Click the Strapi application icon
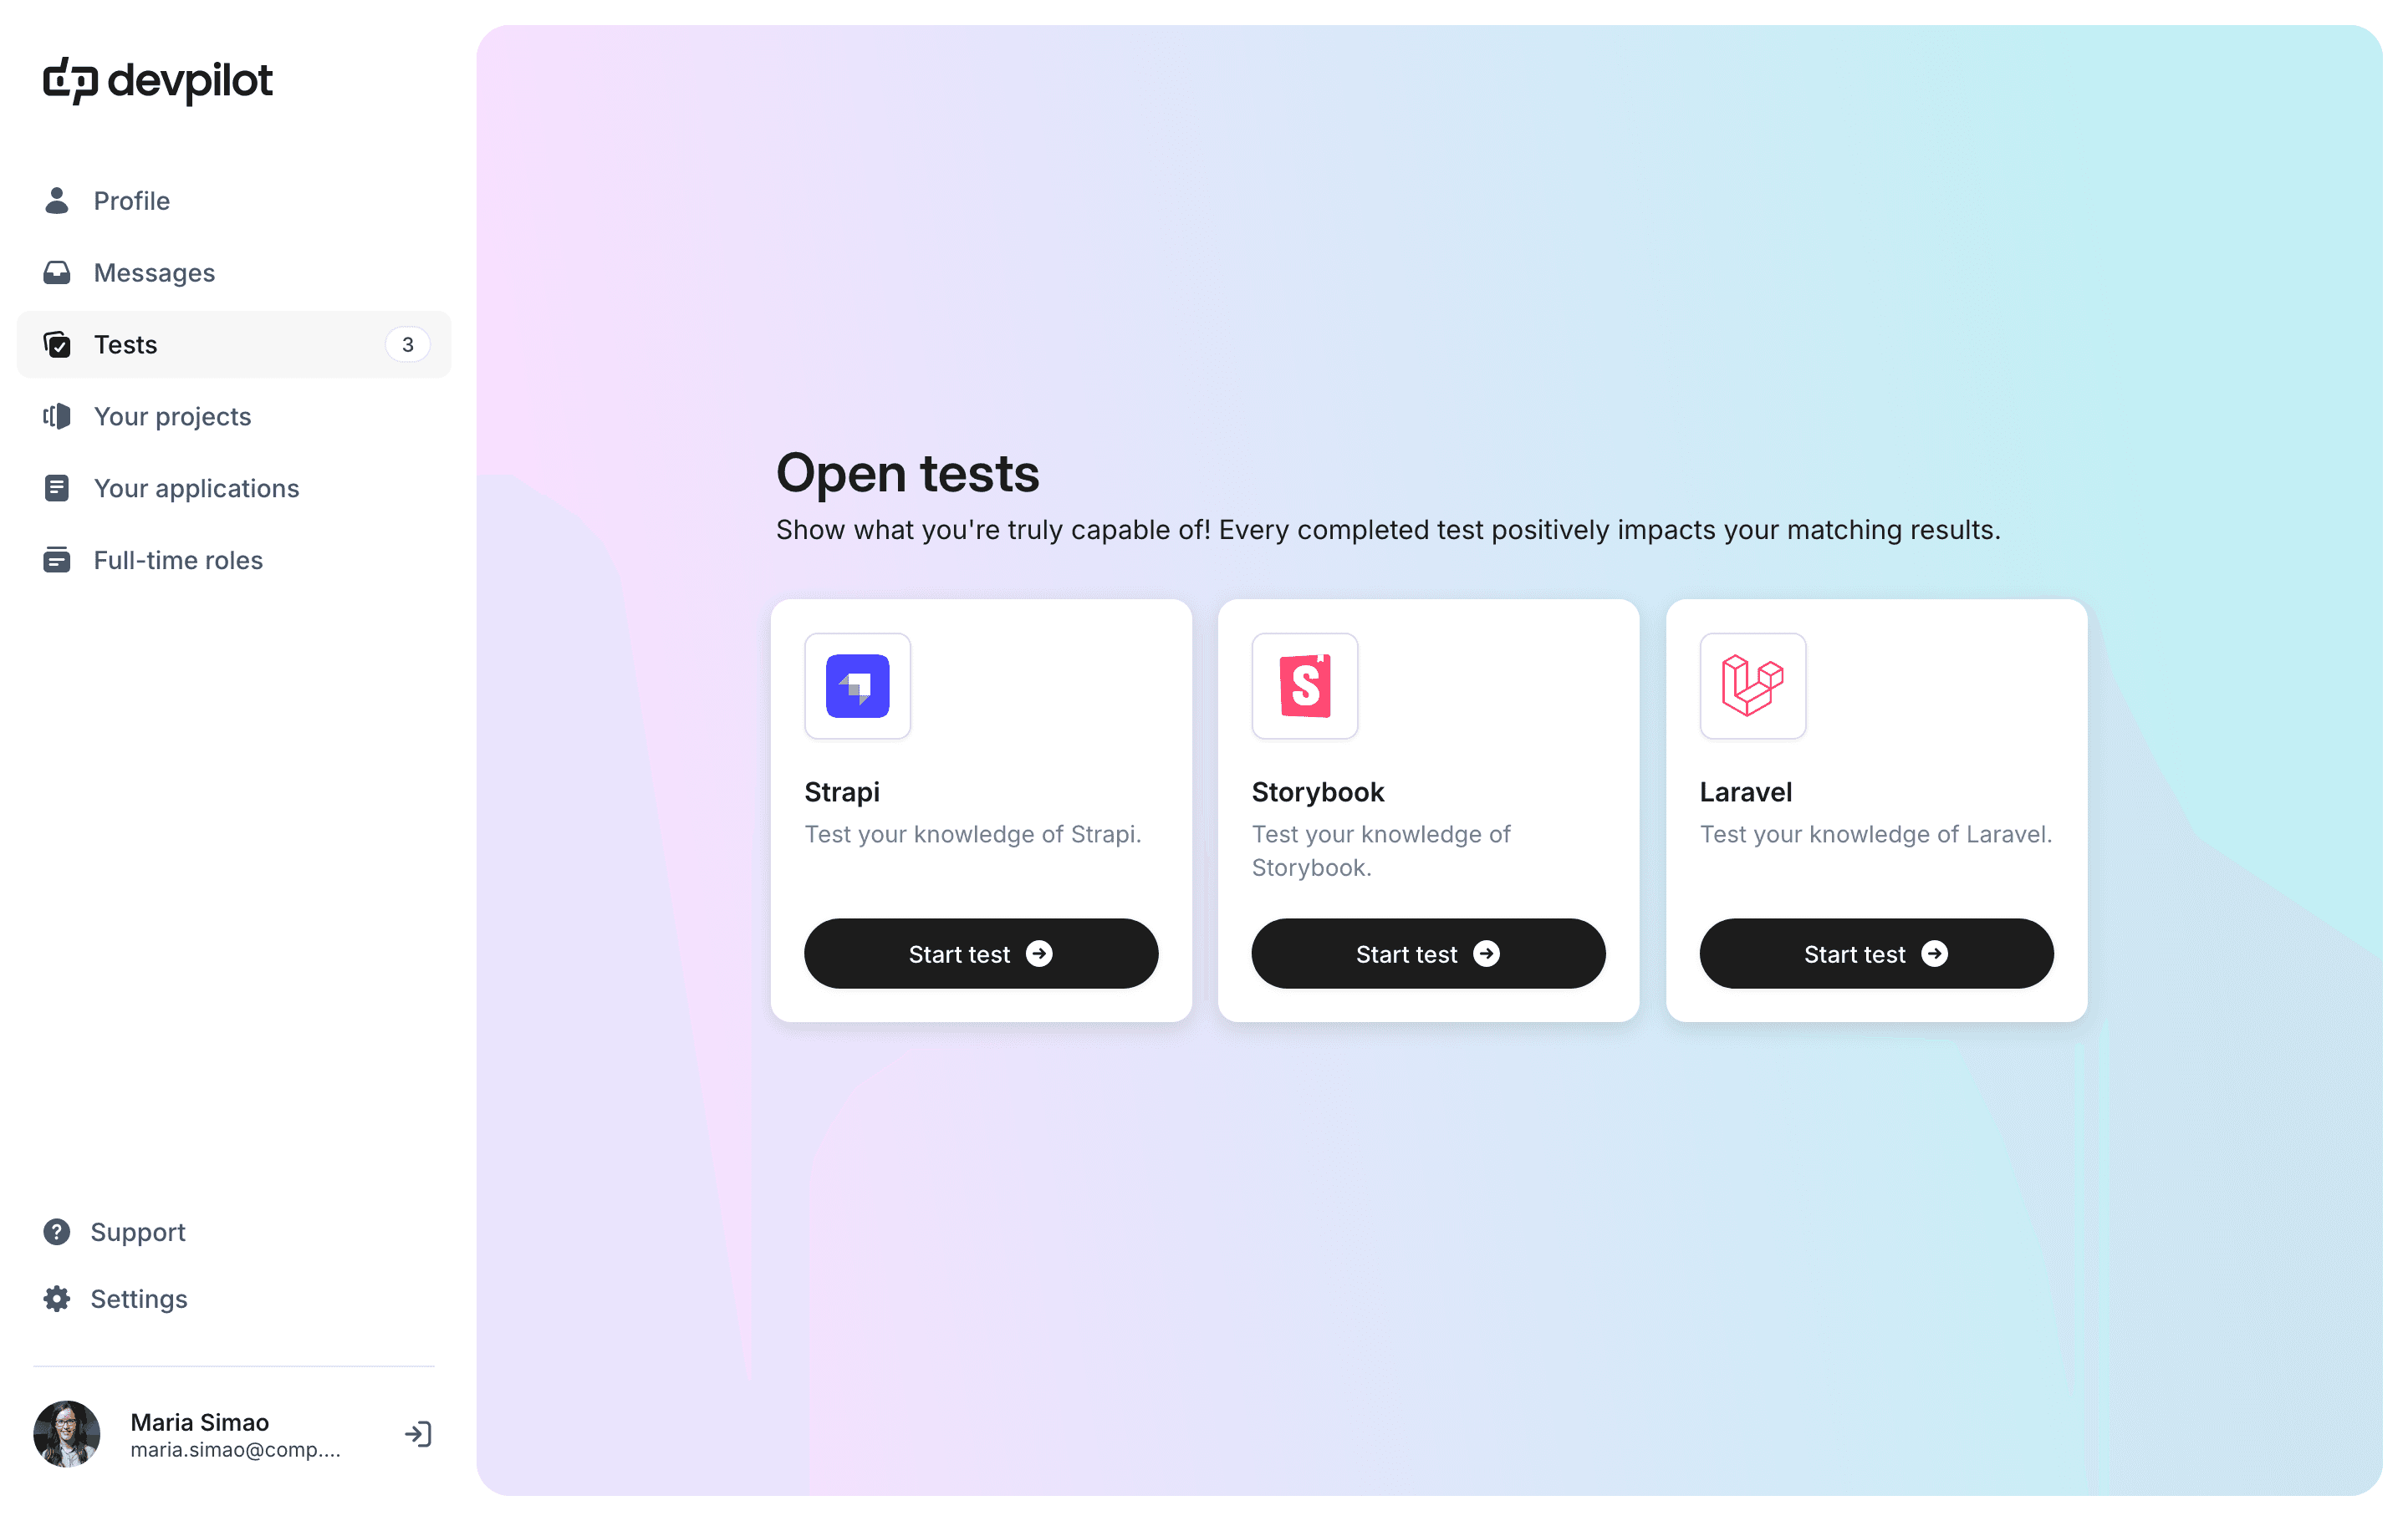This screenshot has height=1521, width=2408. [x=857, y=685]
